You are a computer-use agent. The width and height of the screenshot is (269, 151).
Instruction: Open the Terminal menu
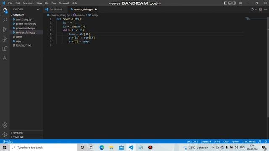64,3
